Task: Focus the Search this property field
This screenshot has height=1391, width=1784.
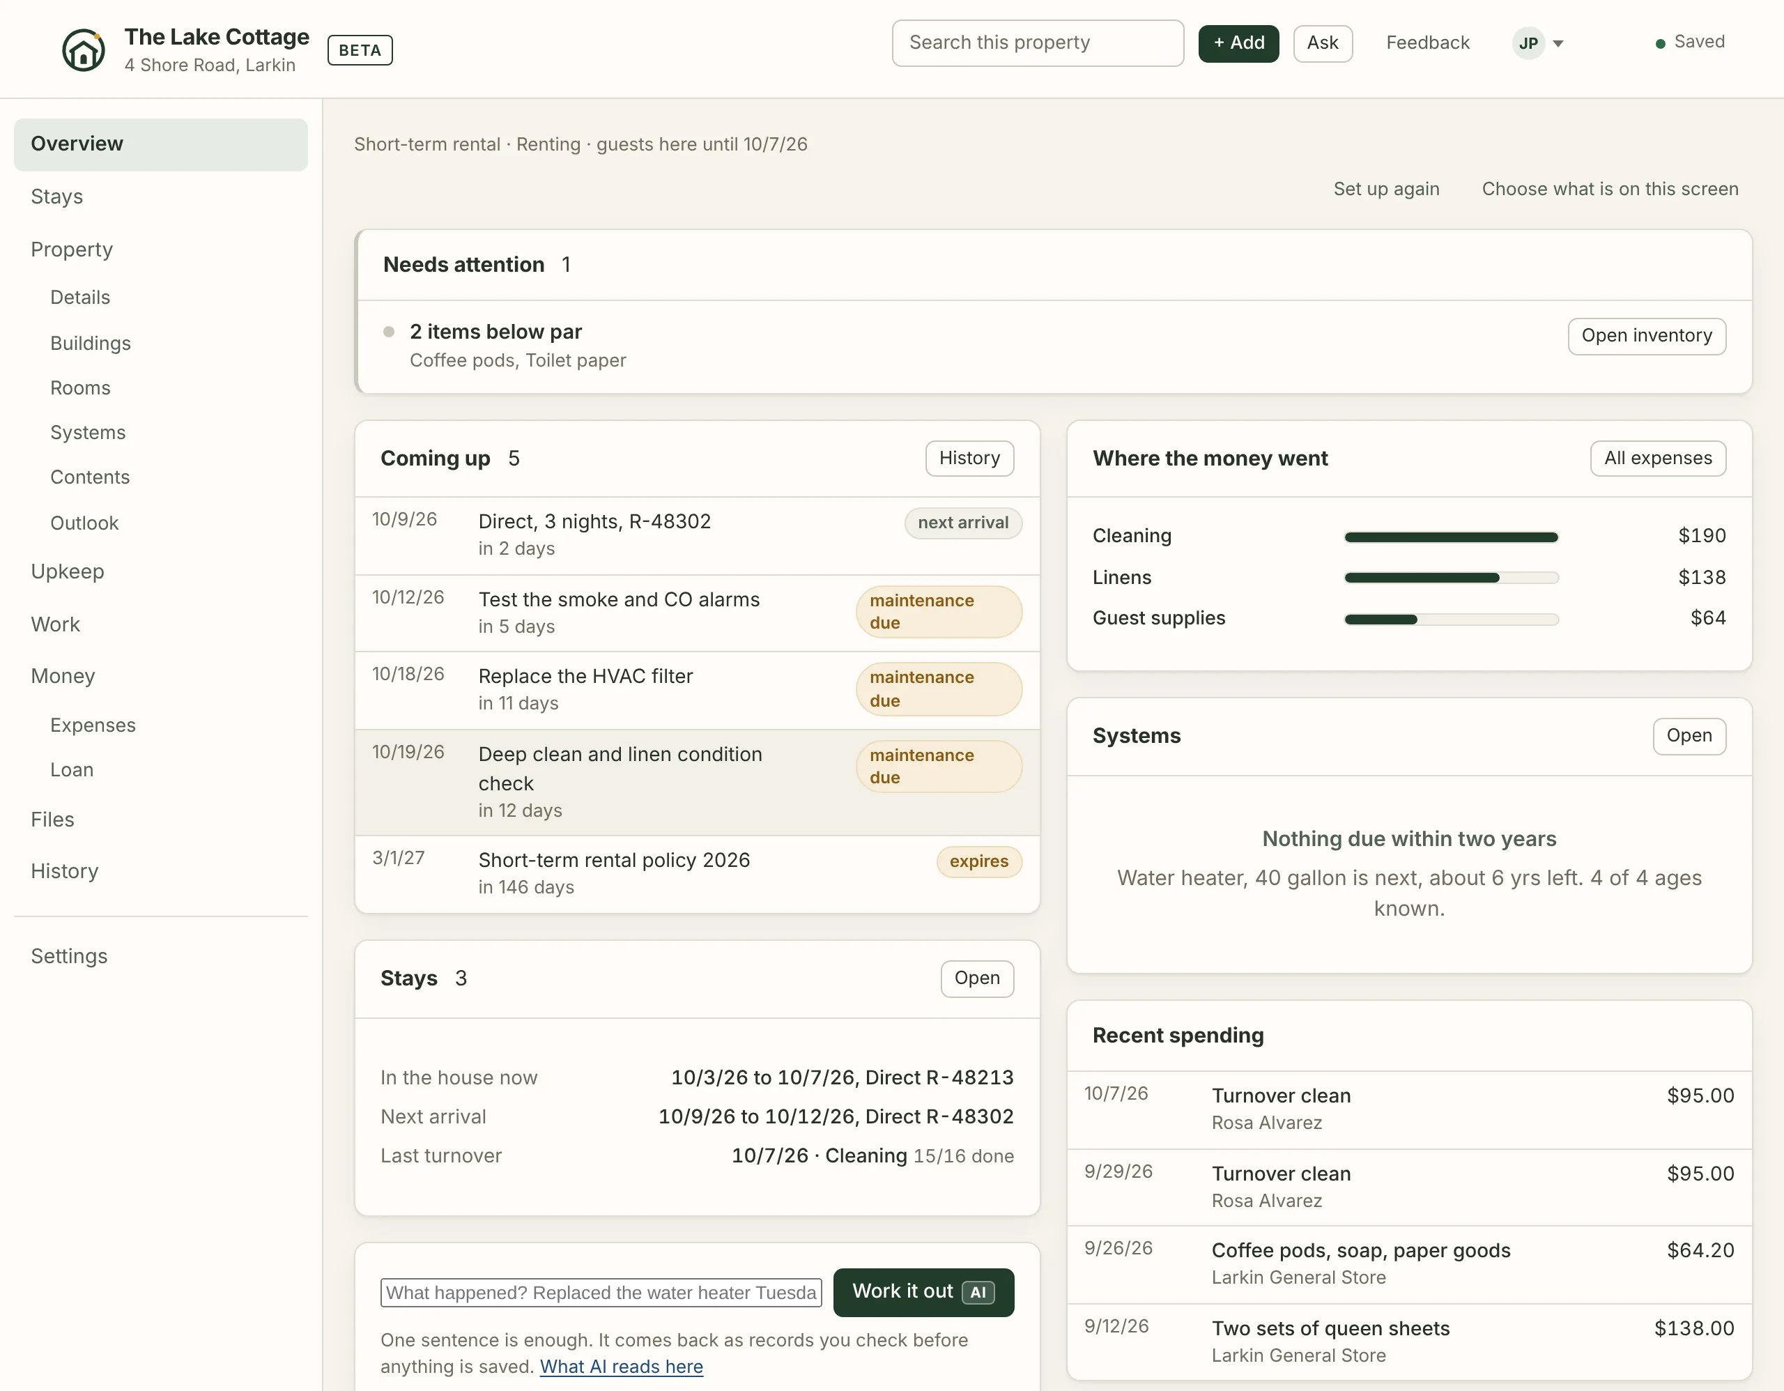Action: pos(1038,43)
